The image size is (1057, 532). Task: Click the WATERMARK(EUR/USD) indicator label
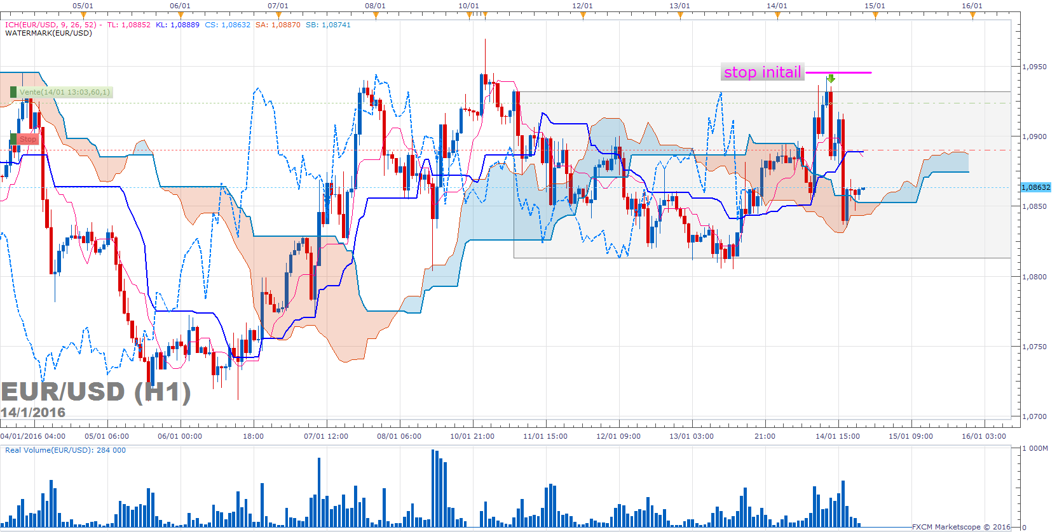(48, 33)
